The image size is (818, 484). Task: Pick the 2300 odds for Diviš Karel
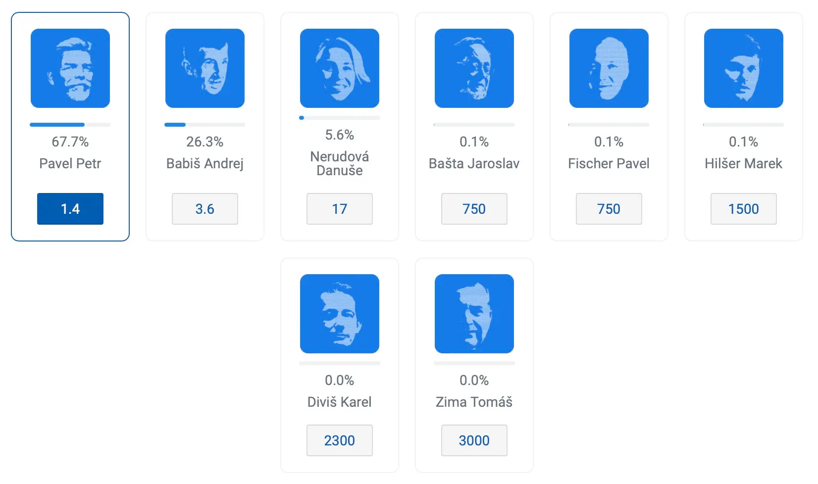[x=340, y=440]
